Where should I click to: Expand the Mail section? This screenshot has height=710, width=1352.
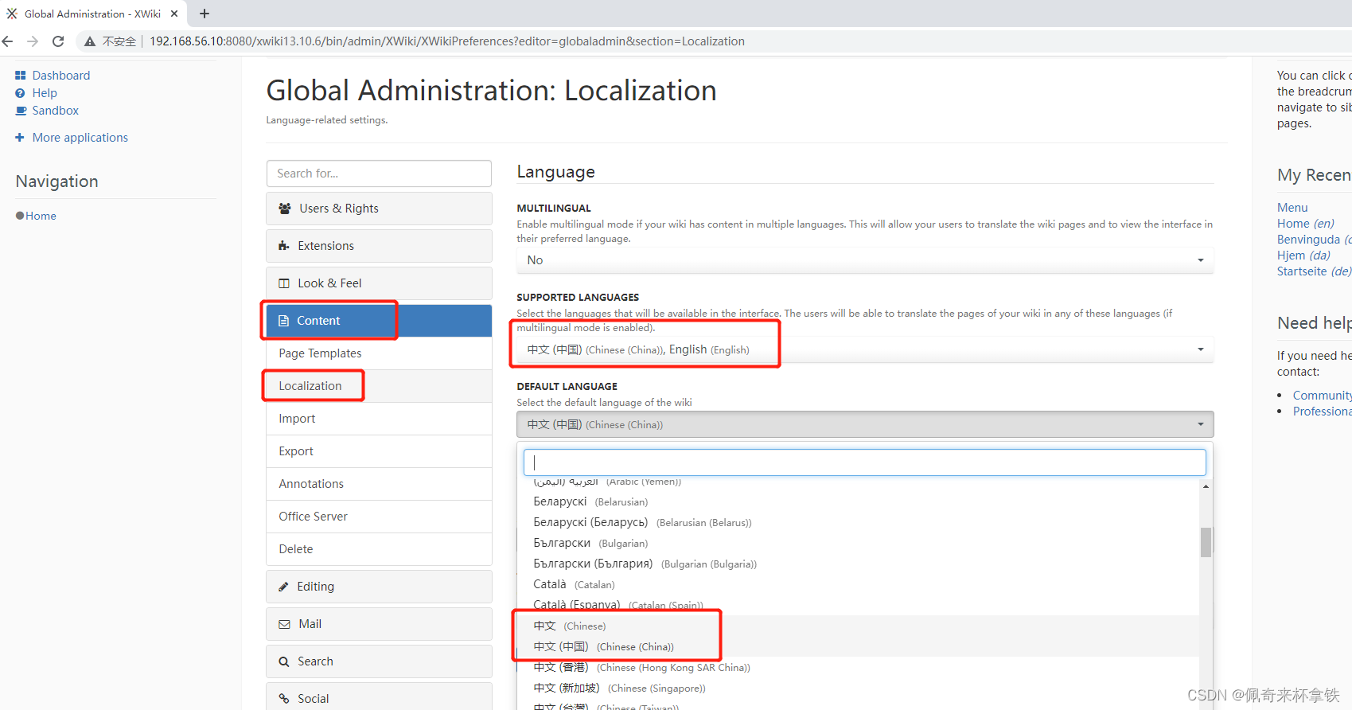click(379, 624)
